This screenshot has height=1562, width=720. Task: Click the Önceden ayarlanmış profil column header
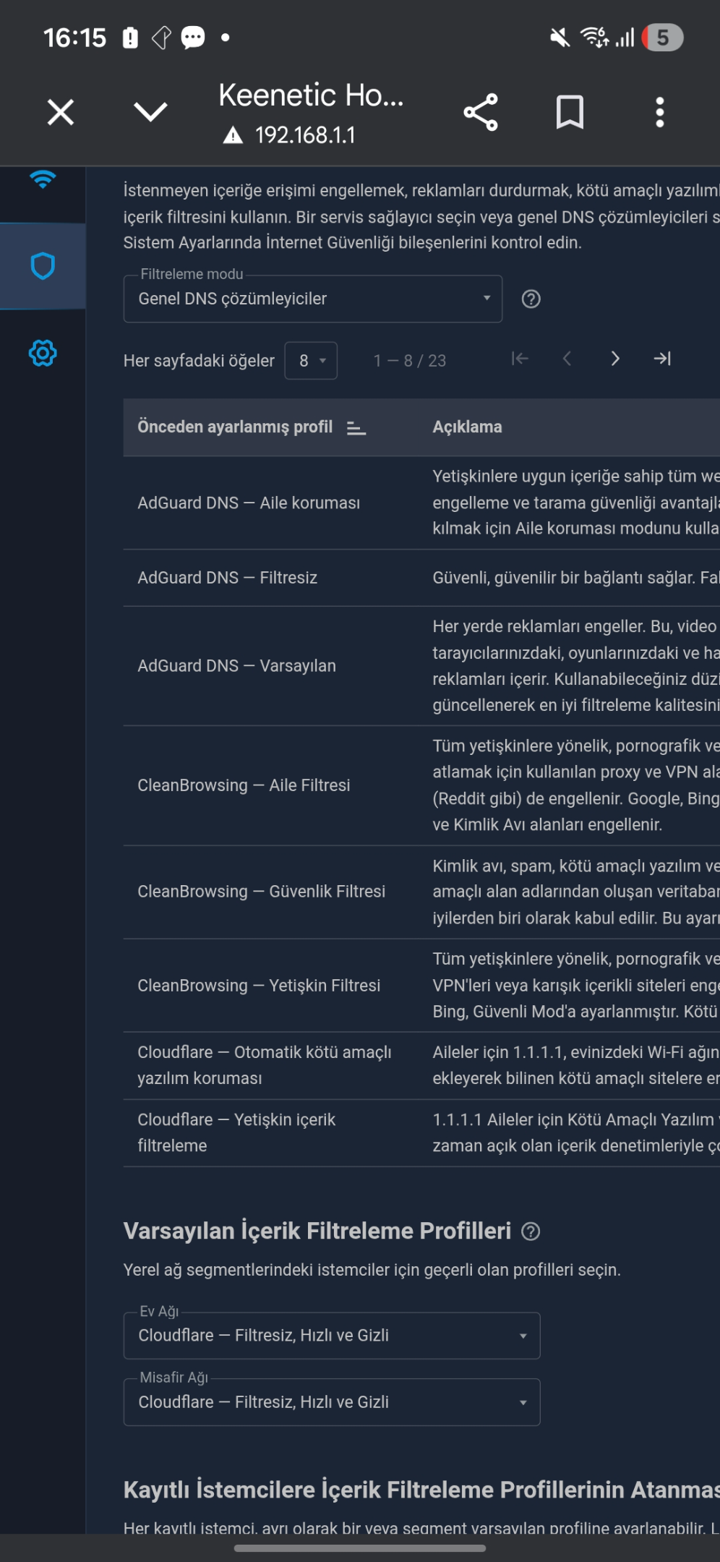[235, 427]
